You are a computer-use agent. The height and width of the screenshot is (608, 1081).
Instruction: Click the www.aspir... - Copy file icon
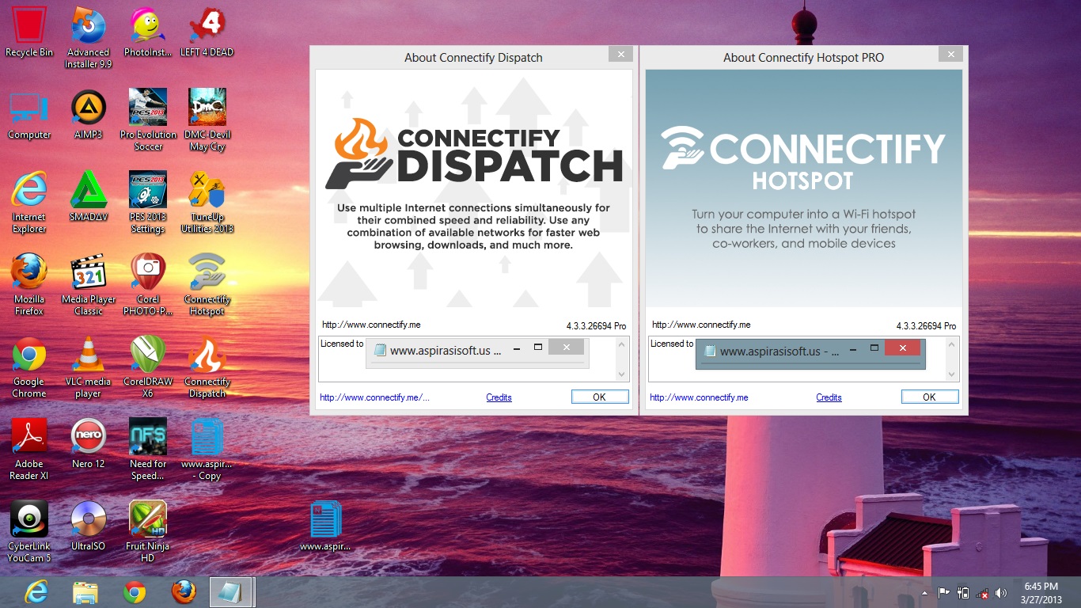point(207,450)
